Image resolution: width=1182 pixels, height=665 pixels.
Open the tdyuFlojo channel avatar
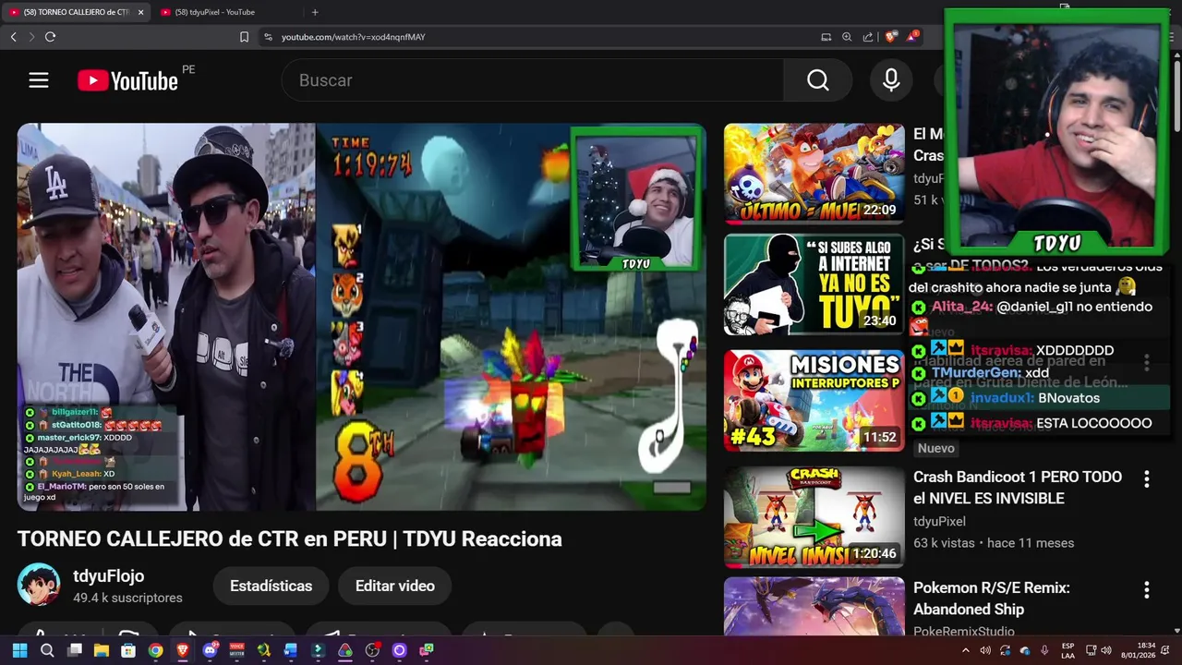pos(39,586)
